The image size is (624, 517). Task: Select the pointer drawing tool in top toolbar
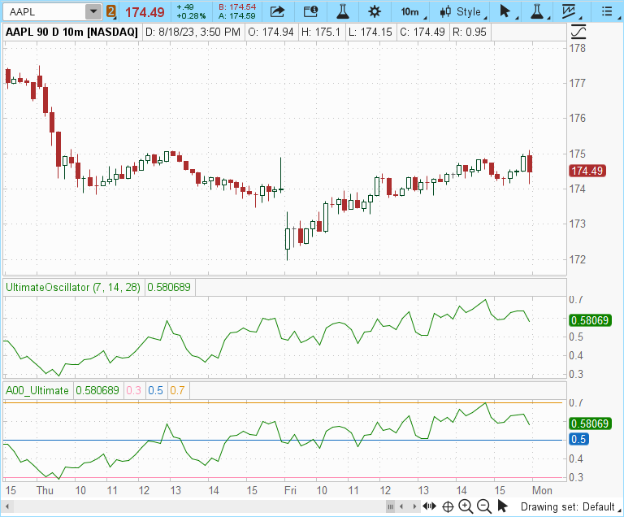click(x=505, y=12)
